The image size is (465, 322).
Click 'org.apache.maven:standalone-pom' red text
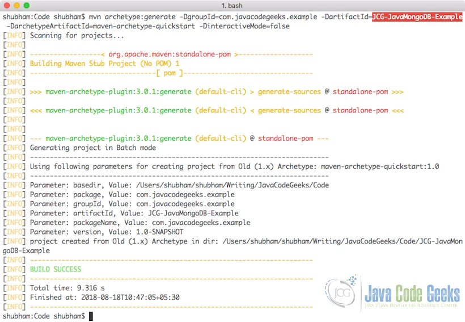(x=170, y=55)
